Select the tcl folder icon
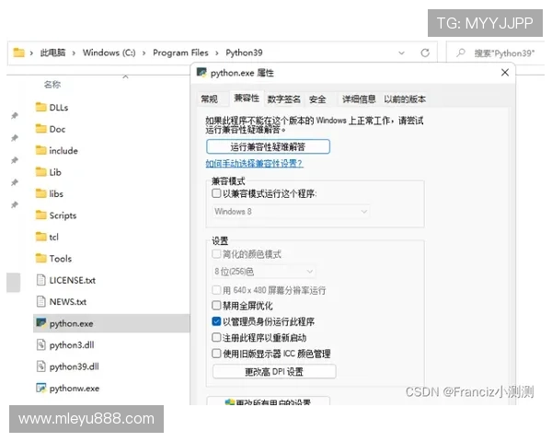 point(41,237)
